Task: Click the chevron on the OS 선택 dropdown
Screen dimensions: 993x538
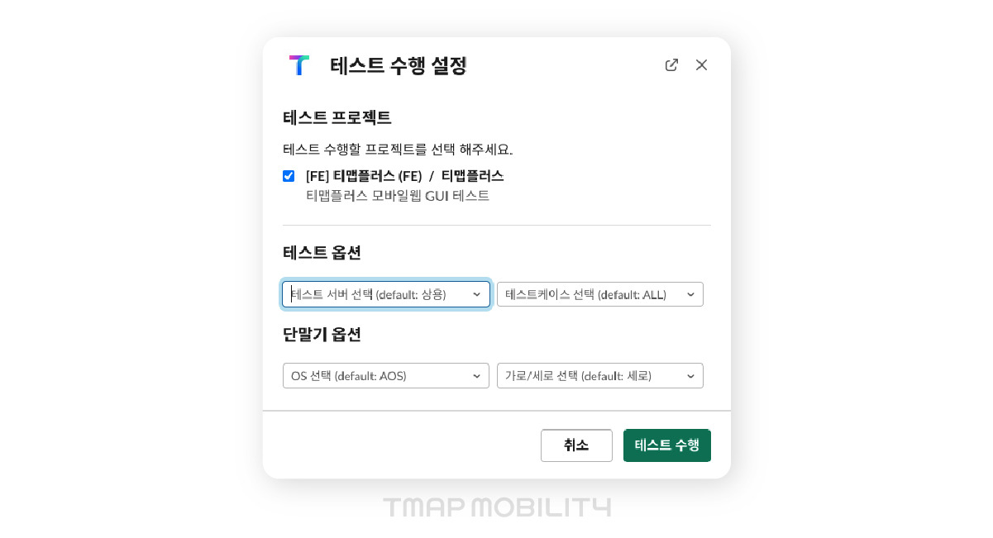Action: [x=477, y=375]
